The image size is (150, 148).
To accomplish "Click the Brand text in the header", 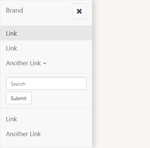I will pos(14,10).
